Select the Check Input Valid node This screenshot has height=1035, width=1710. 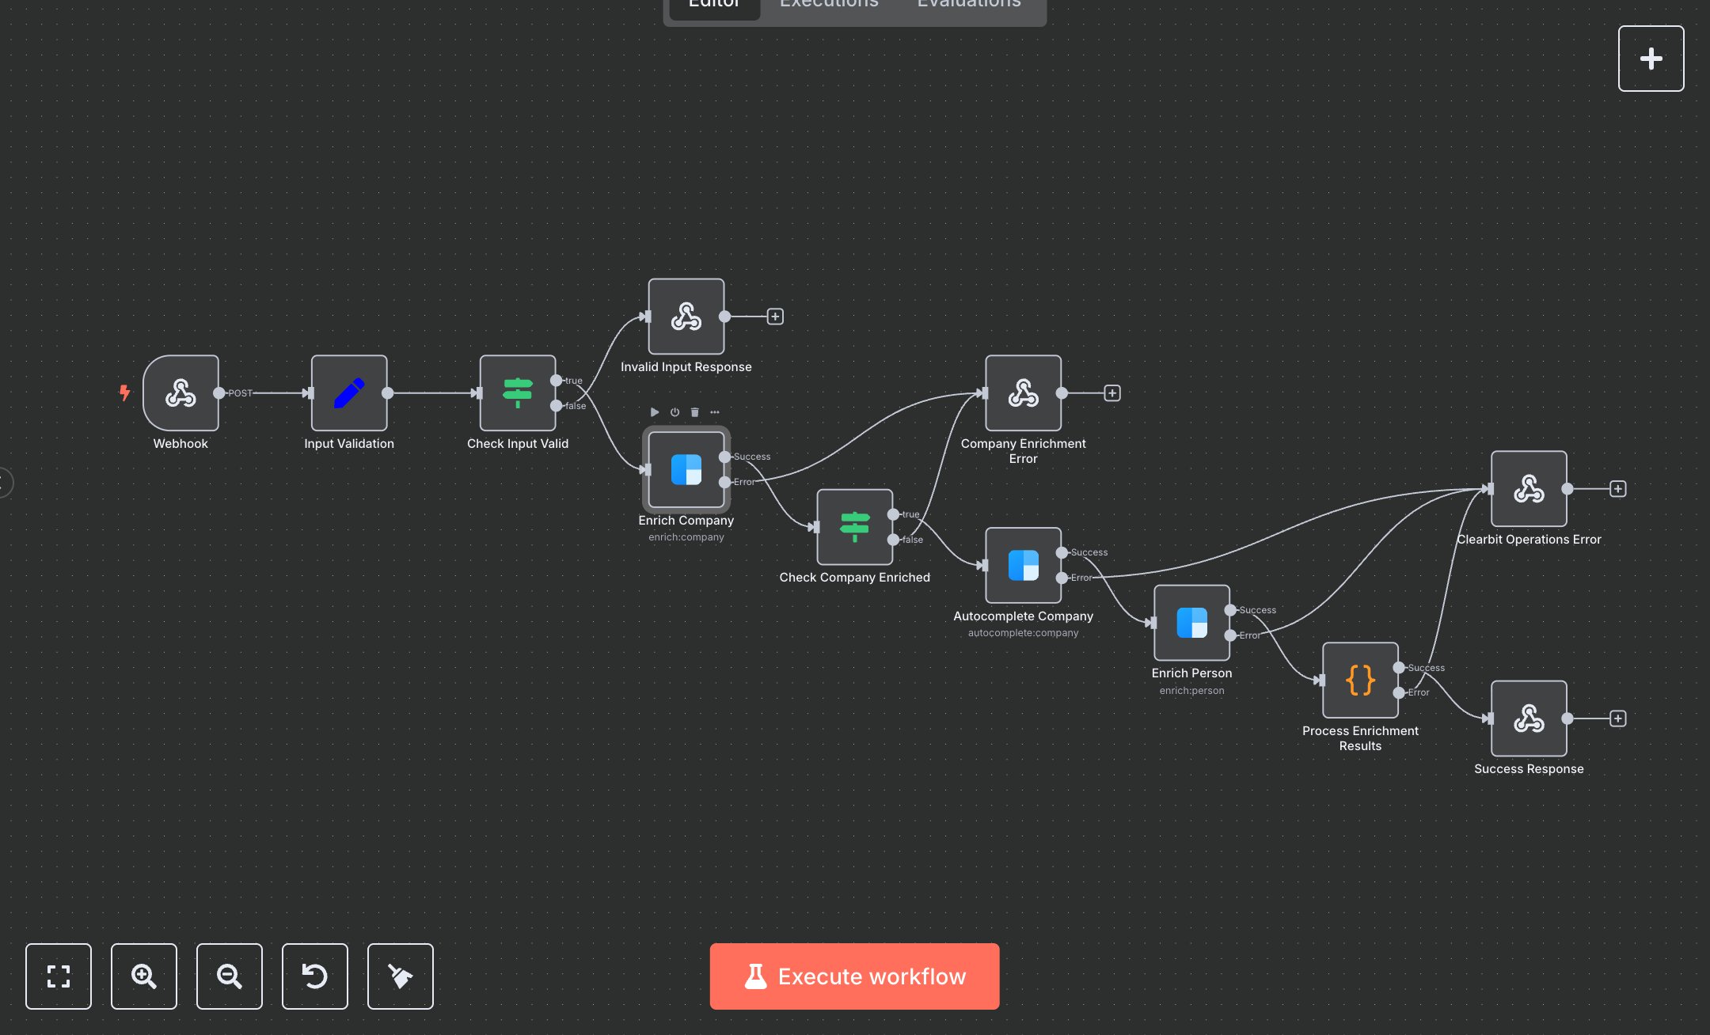[518, 393]
